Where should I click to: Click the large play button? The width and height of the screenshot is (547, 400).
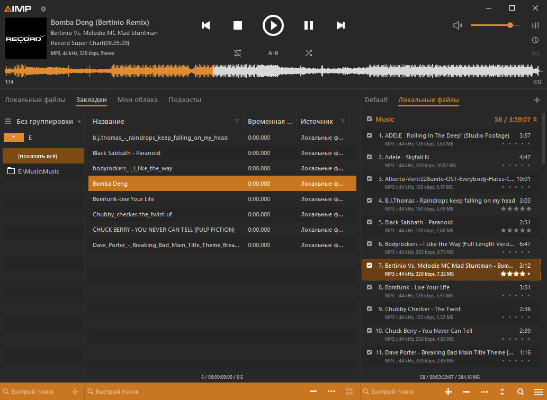273,25
